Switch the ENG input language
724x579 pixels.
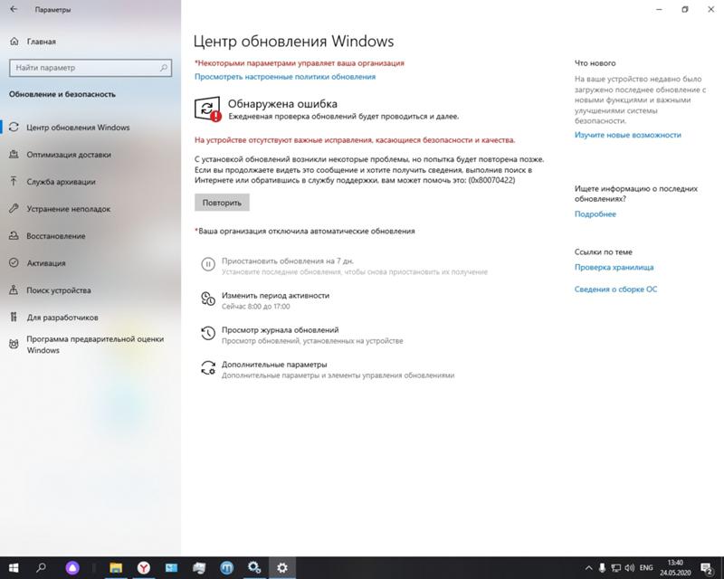(646, 568)
